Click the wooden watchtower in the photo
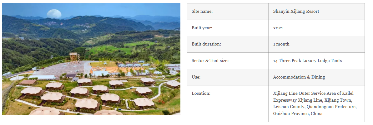The width and height of the screenshot is (373, 125). click(73, 57)
